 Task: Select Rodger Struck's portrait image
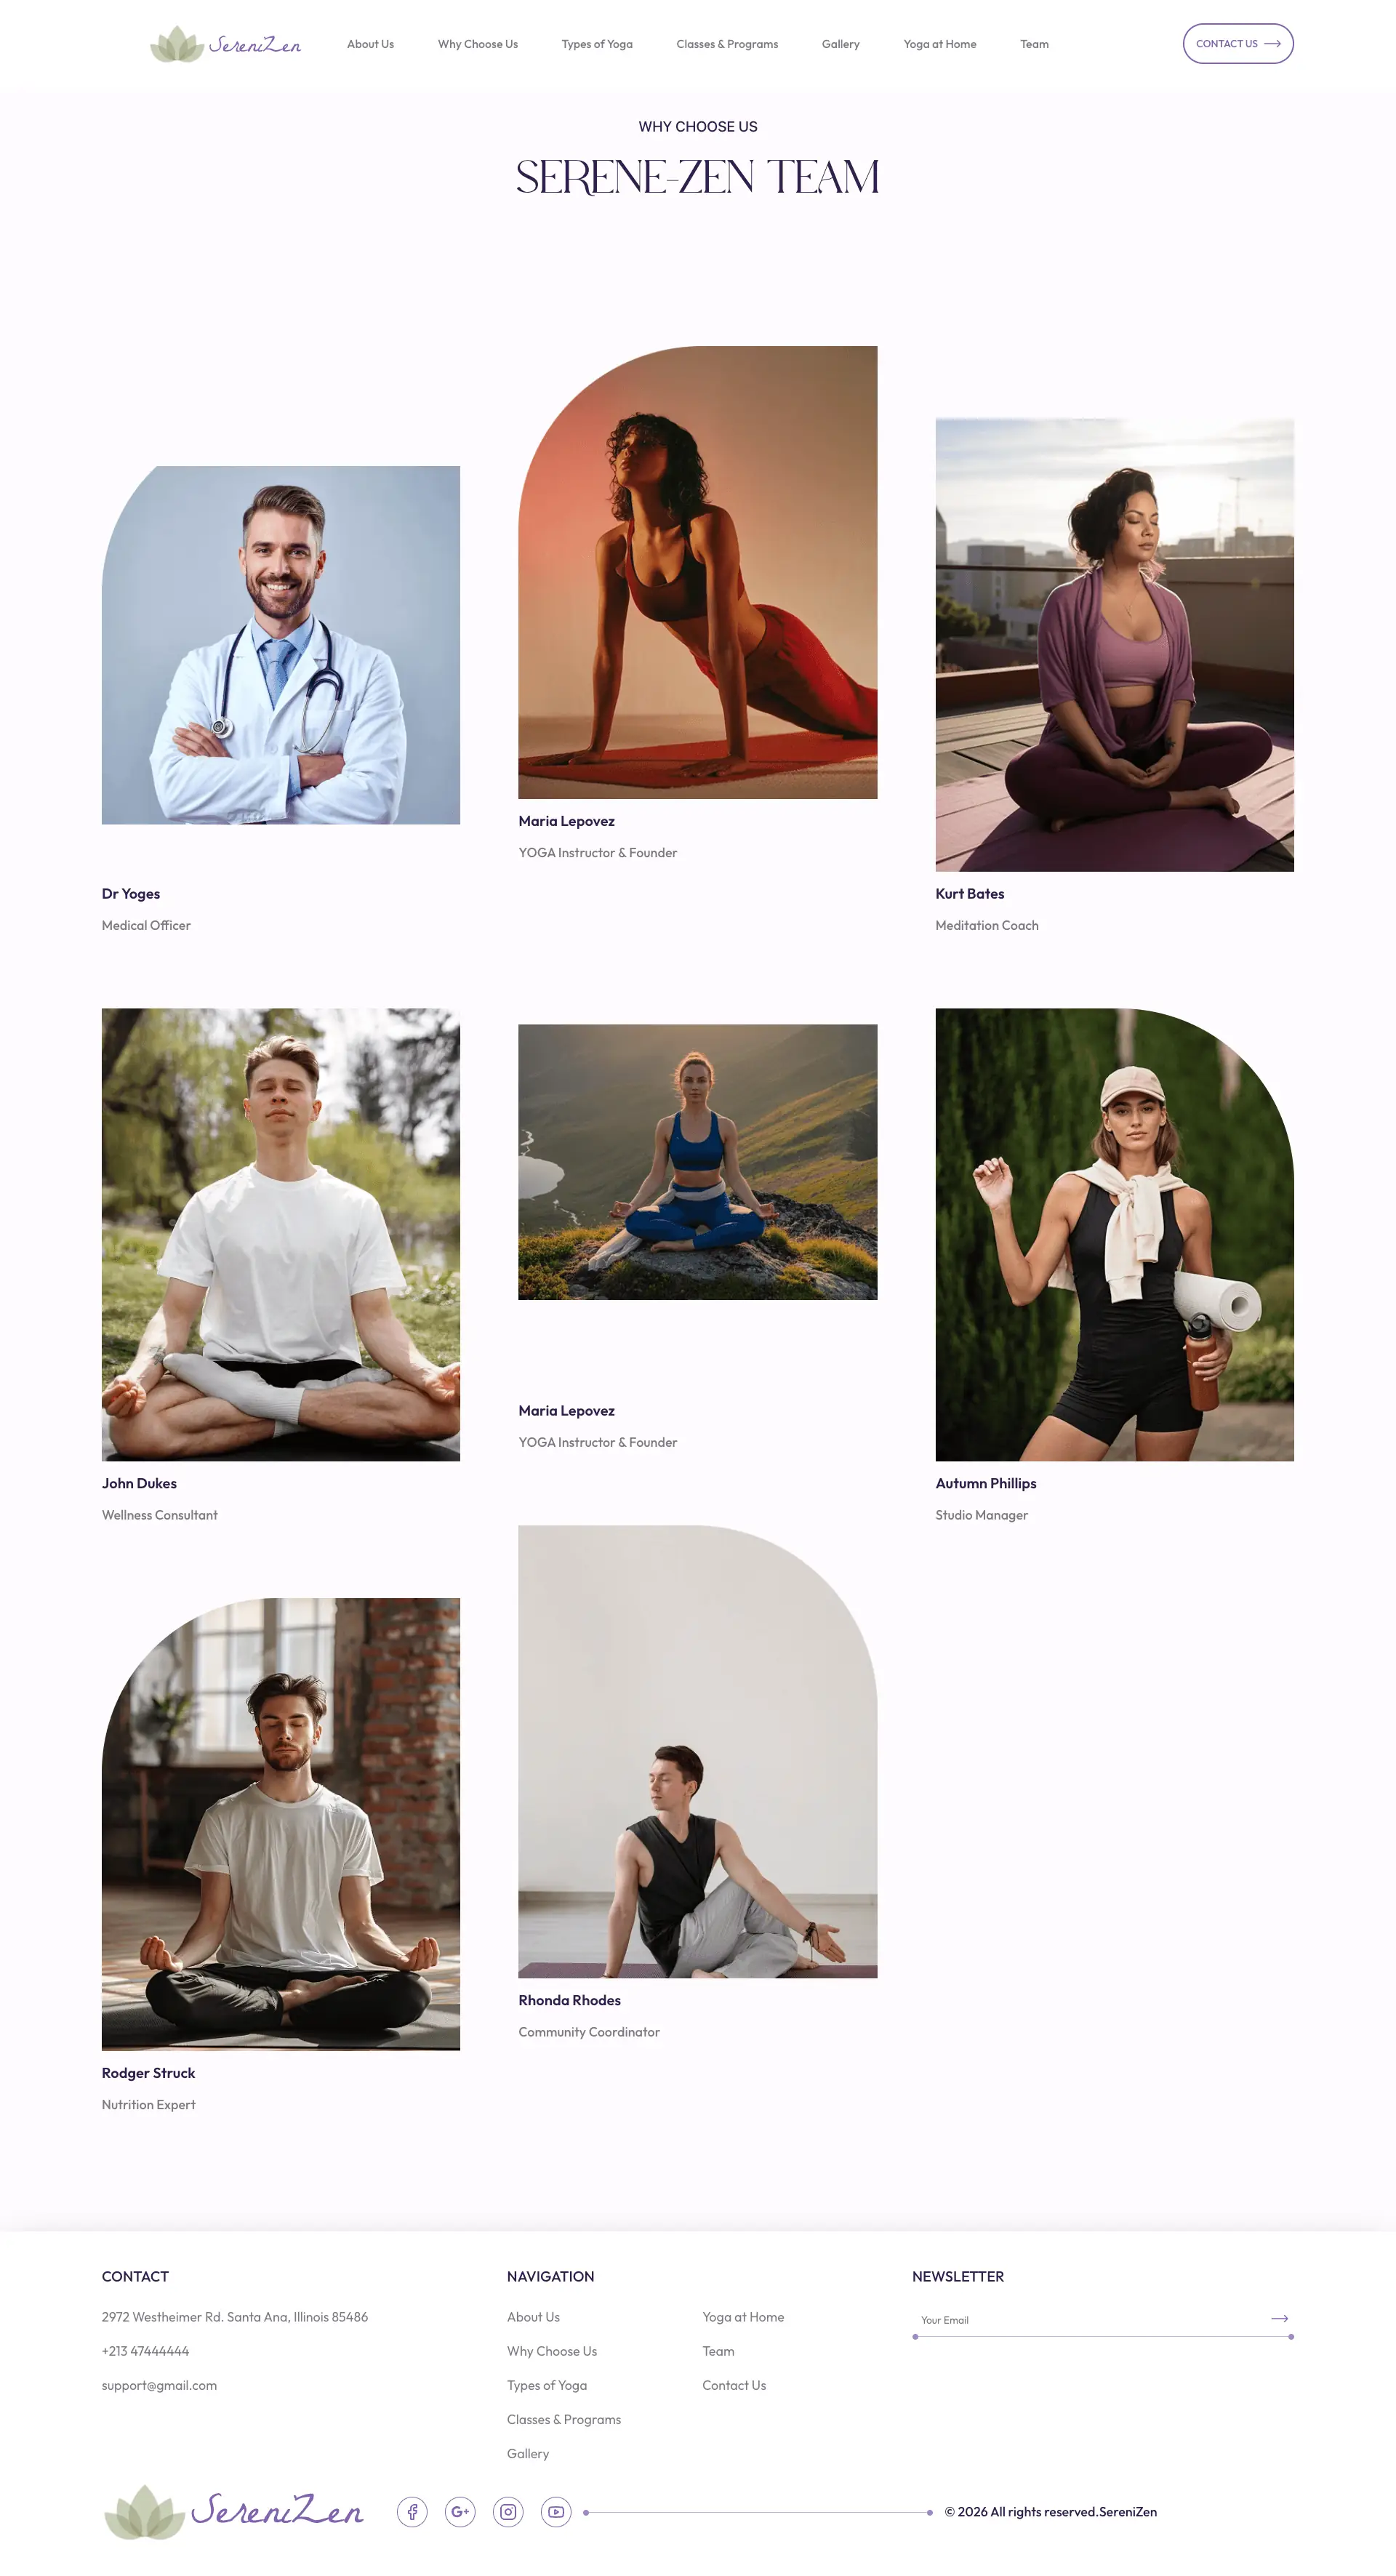pos(281,1824)
